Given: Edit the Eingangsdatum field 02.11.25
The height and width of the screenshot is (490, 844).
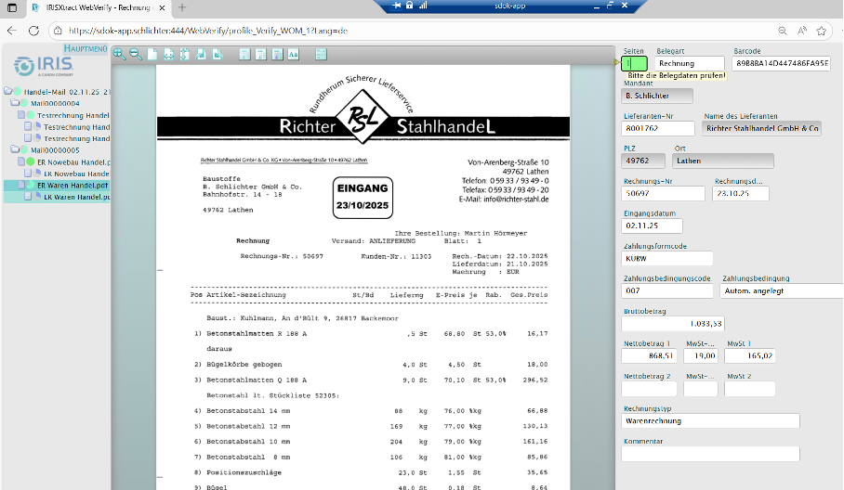Looking at the screenshot, I should (652, 226).
